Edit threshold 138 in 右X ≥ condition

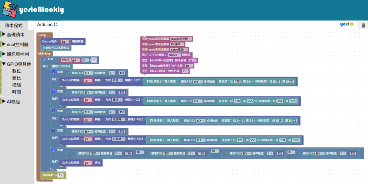point(121,132)
